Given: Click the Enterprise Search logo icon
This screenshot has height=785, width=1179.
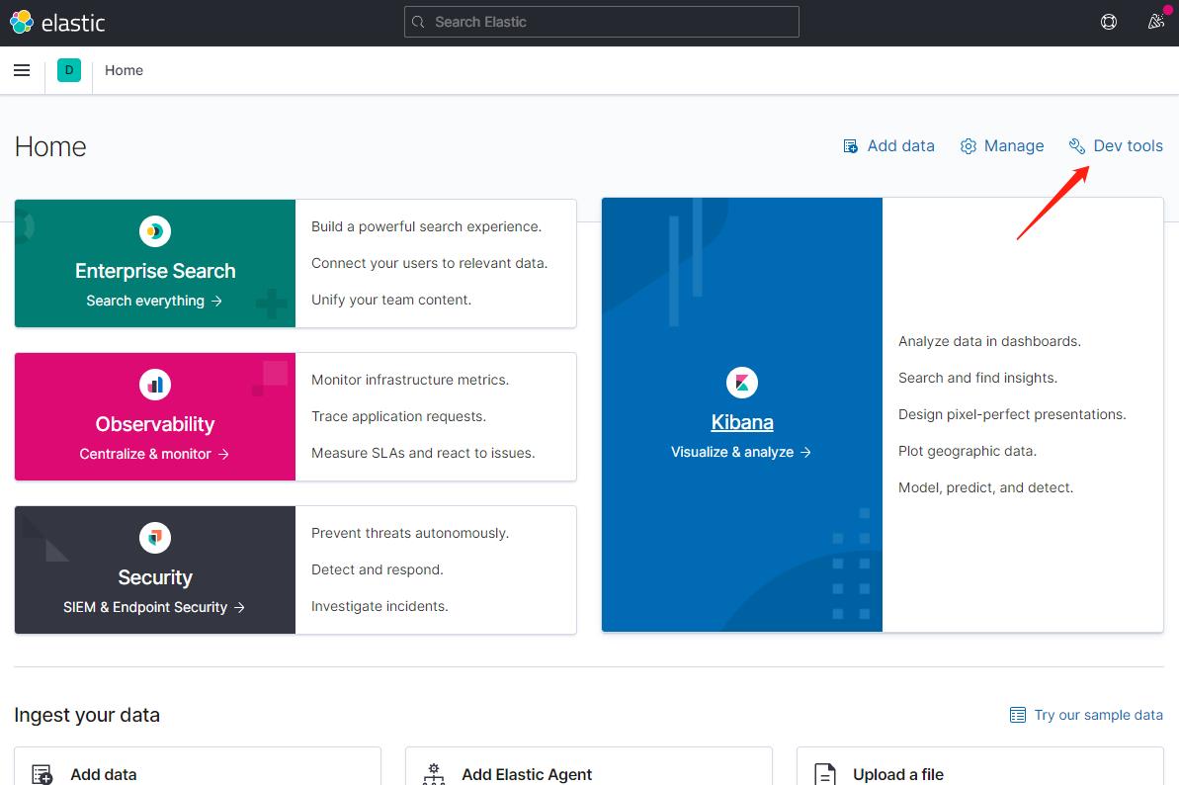Looking at the screenshot, I should [155, 230].
